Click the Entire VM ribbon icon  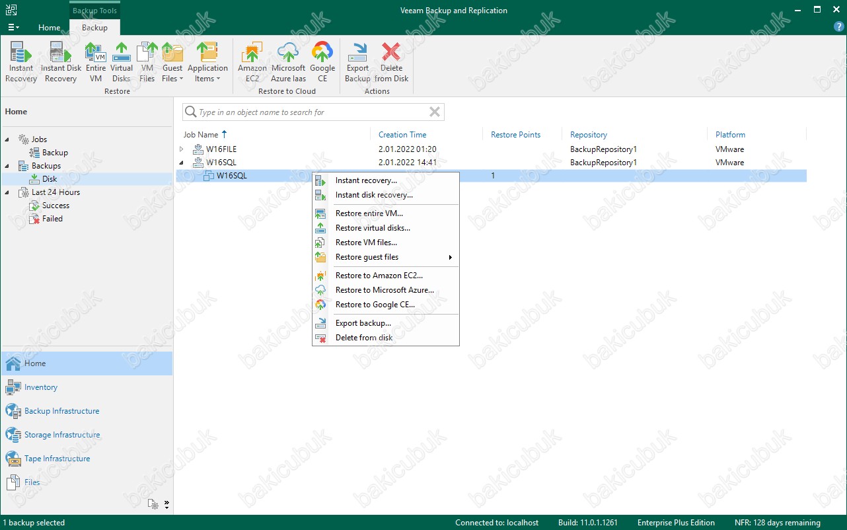[96, 62]
